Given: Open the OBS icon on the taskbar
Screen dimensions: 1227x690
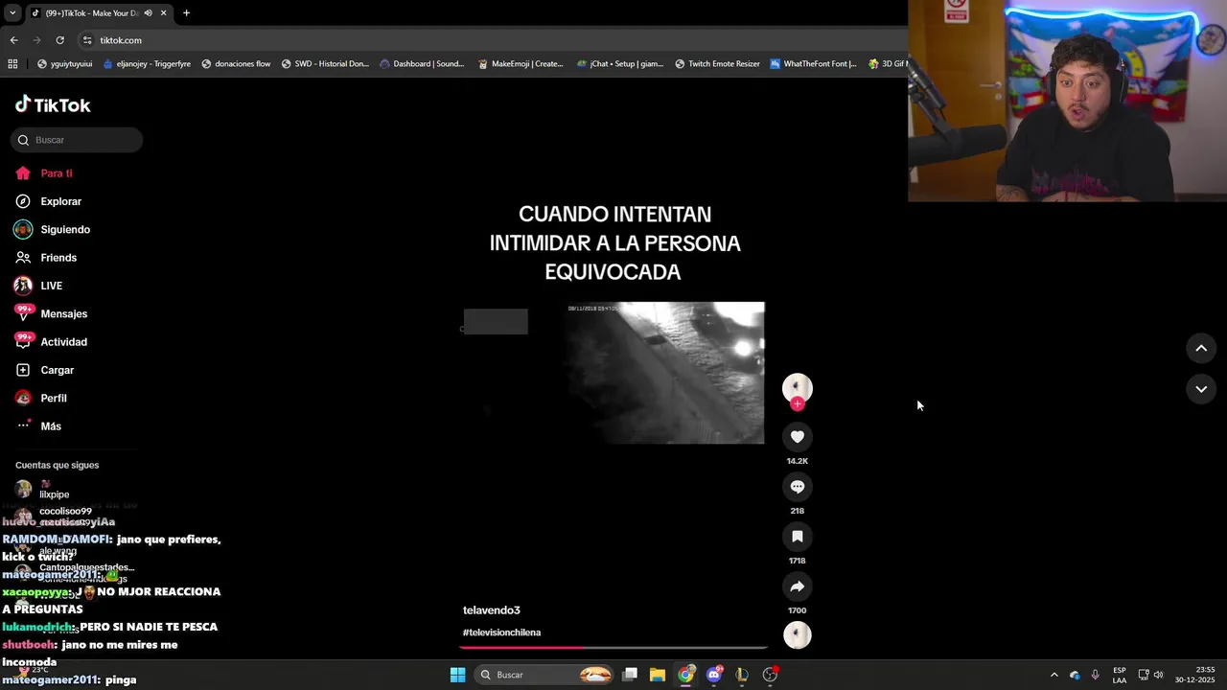Looking at the screenshot, I should pyautogui.click(x=770, y=675).
